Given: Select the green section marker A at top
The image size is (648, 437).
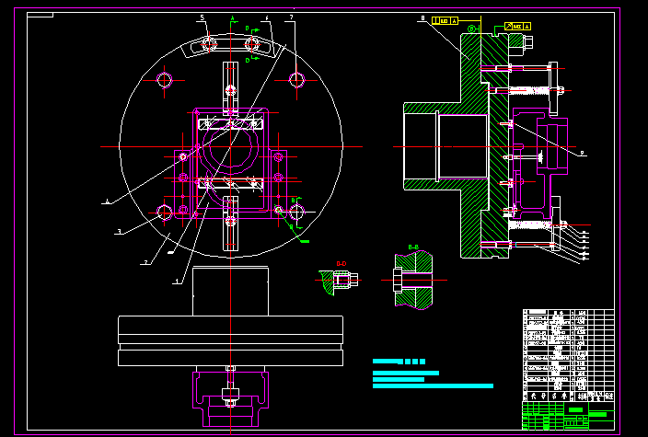Looking at the screenshot, I should (x=233, y=18).
